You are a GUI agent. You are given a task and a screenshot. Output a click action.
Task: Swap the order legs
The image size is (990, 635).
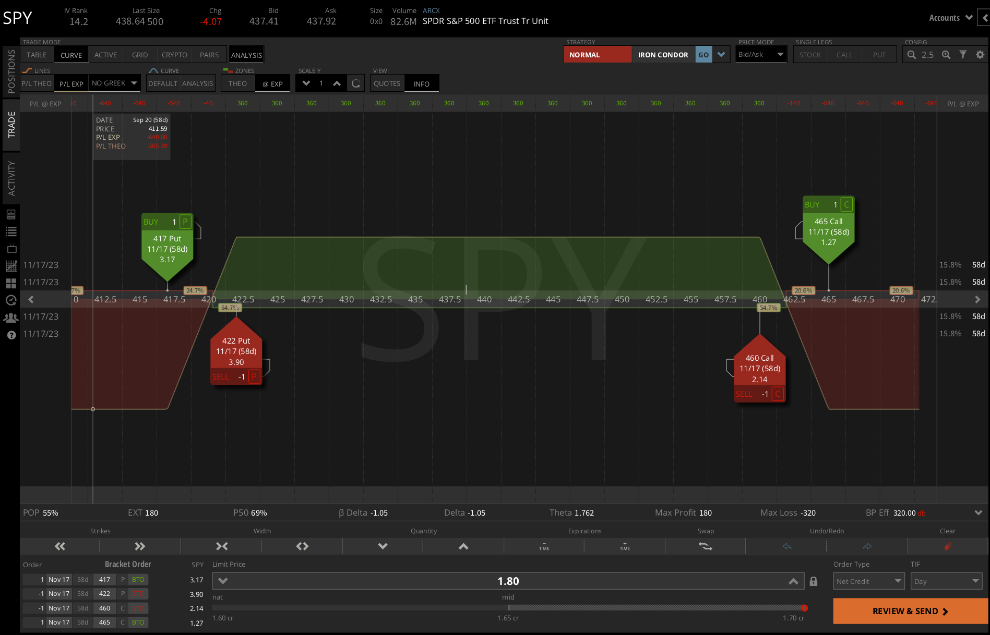[x=705, y=546]
